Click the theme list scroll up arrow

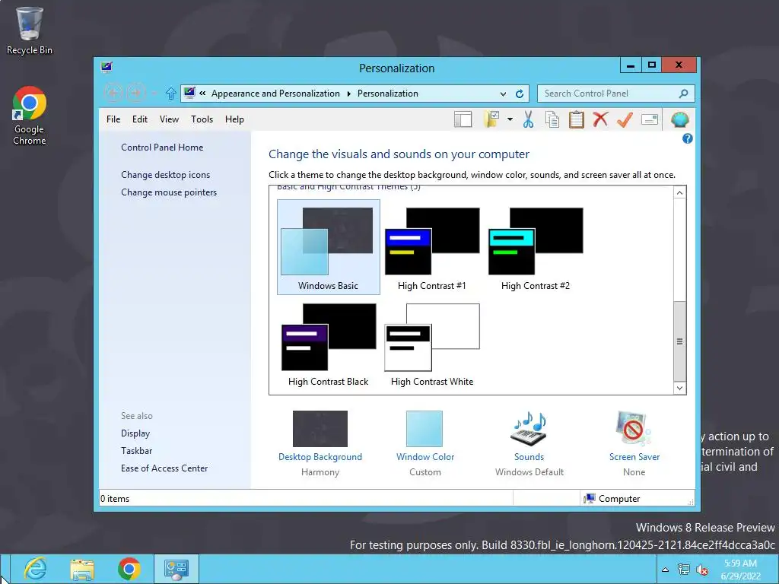click(680, 192)
